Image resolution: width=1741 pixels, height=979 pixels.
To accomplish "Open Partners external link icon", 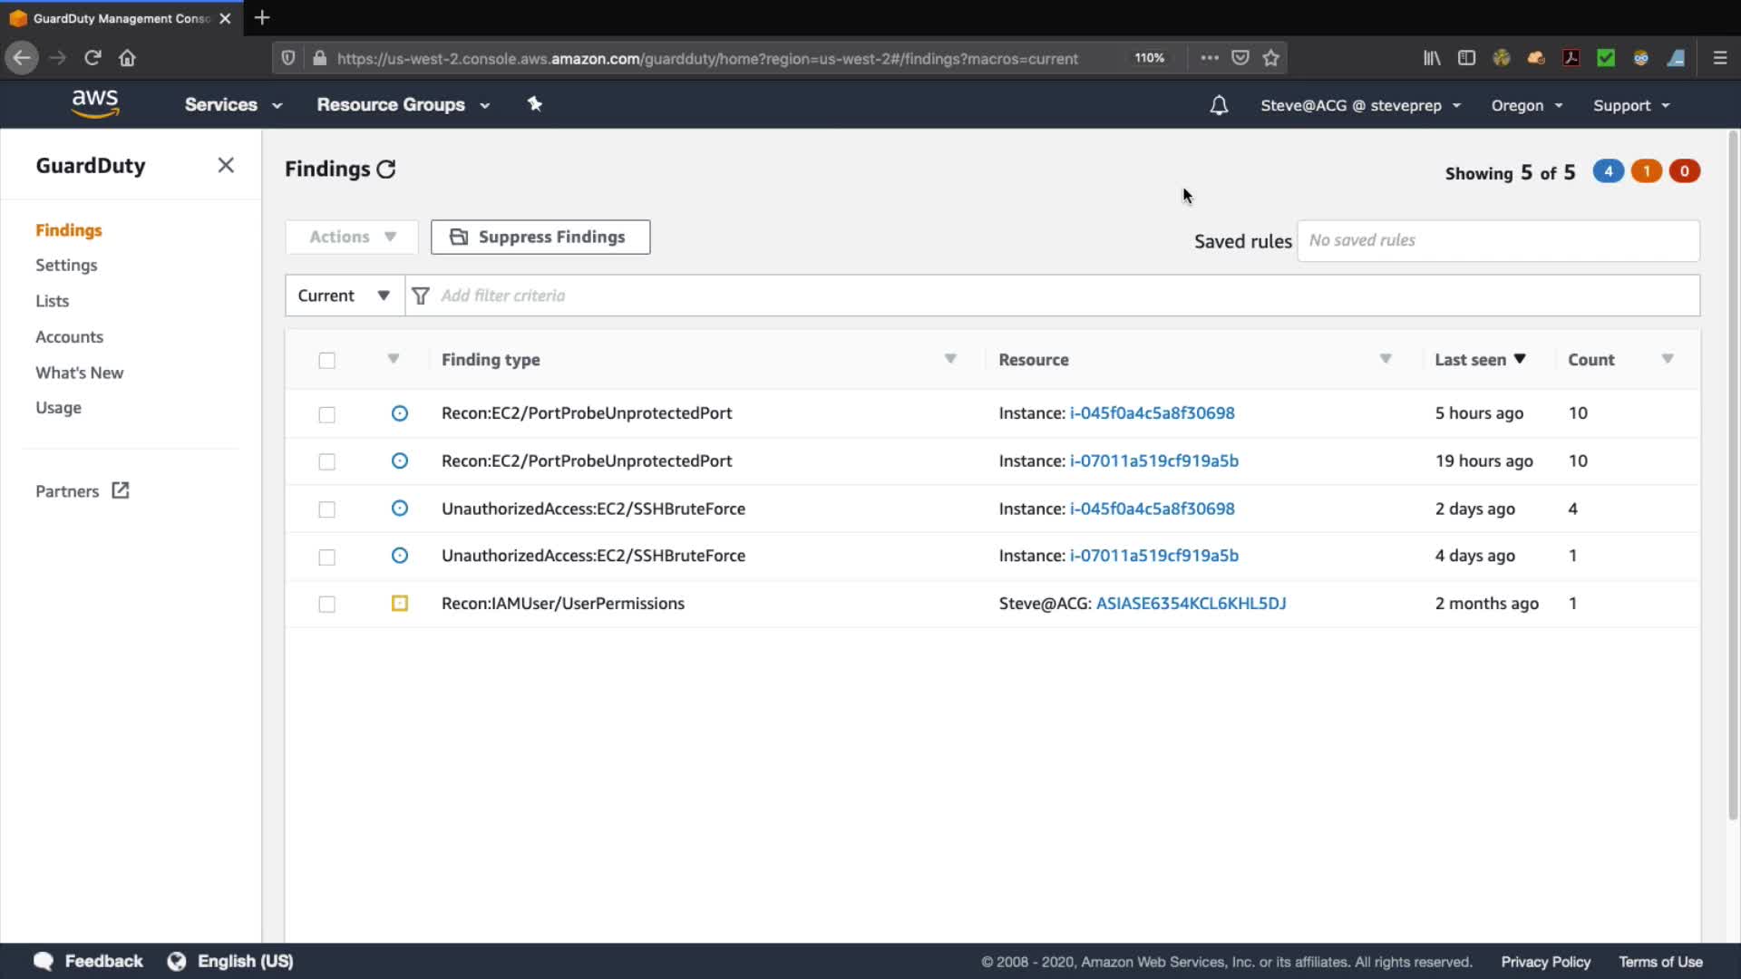I will coord(121,490).
